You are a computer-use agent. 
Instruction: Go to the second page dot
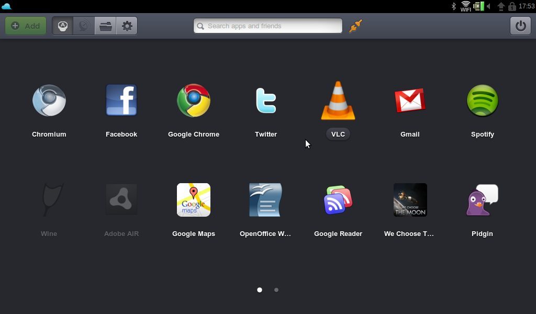276,290
